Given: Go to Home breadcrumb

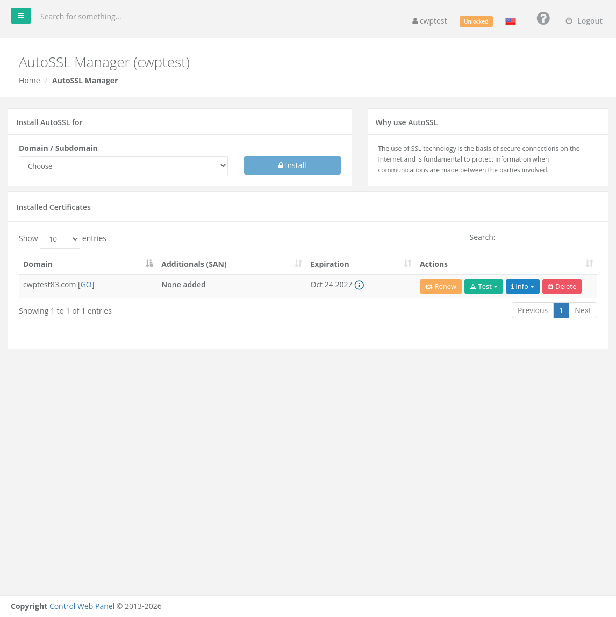Looking at the screenshot, I should [30, 80].
